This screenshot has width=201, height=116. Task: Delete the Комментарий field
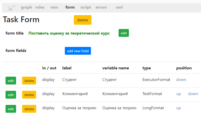[x=29, y=95]
